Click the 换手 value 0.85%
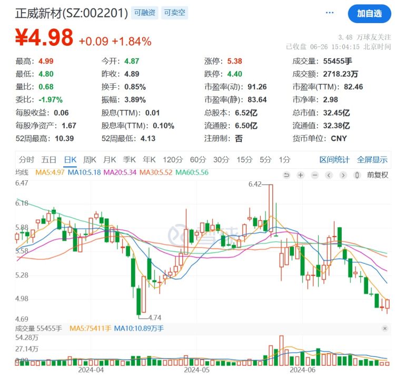395x380 pixels. [x=135, y=87]
